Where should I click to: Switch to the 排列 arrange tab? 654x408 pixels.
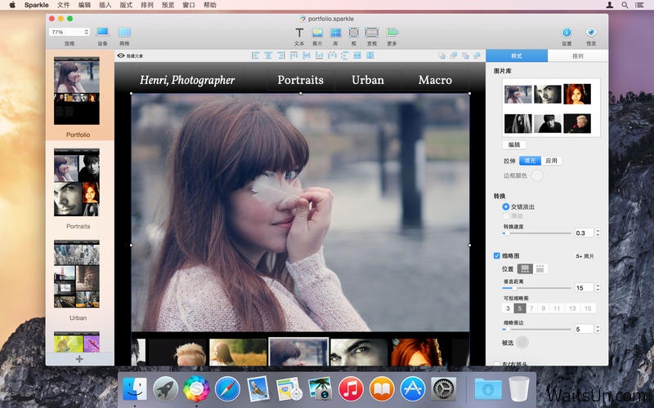[x=578, y=55]
